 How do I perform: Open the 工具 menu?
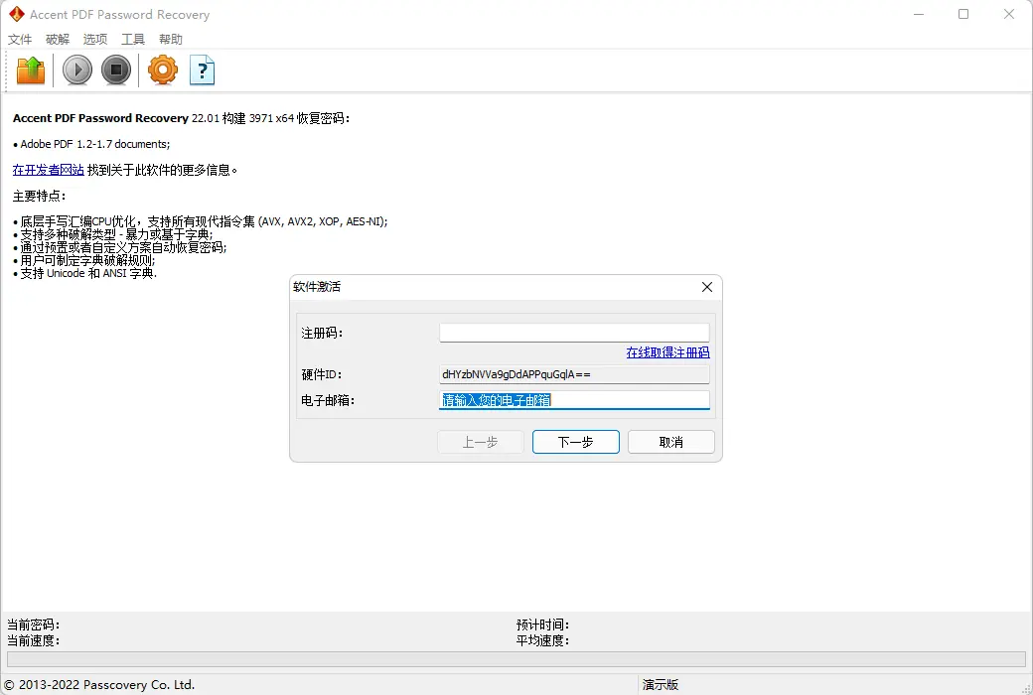(132, 40)
